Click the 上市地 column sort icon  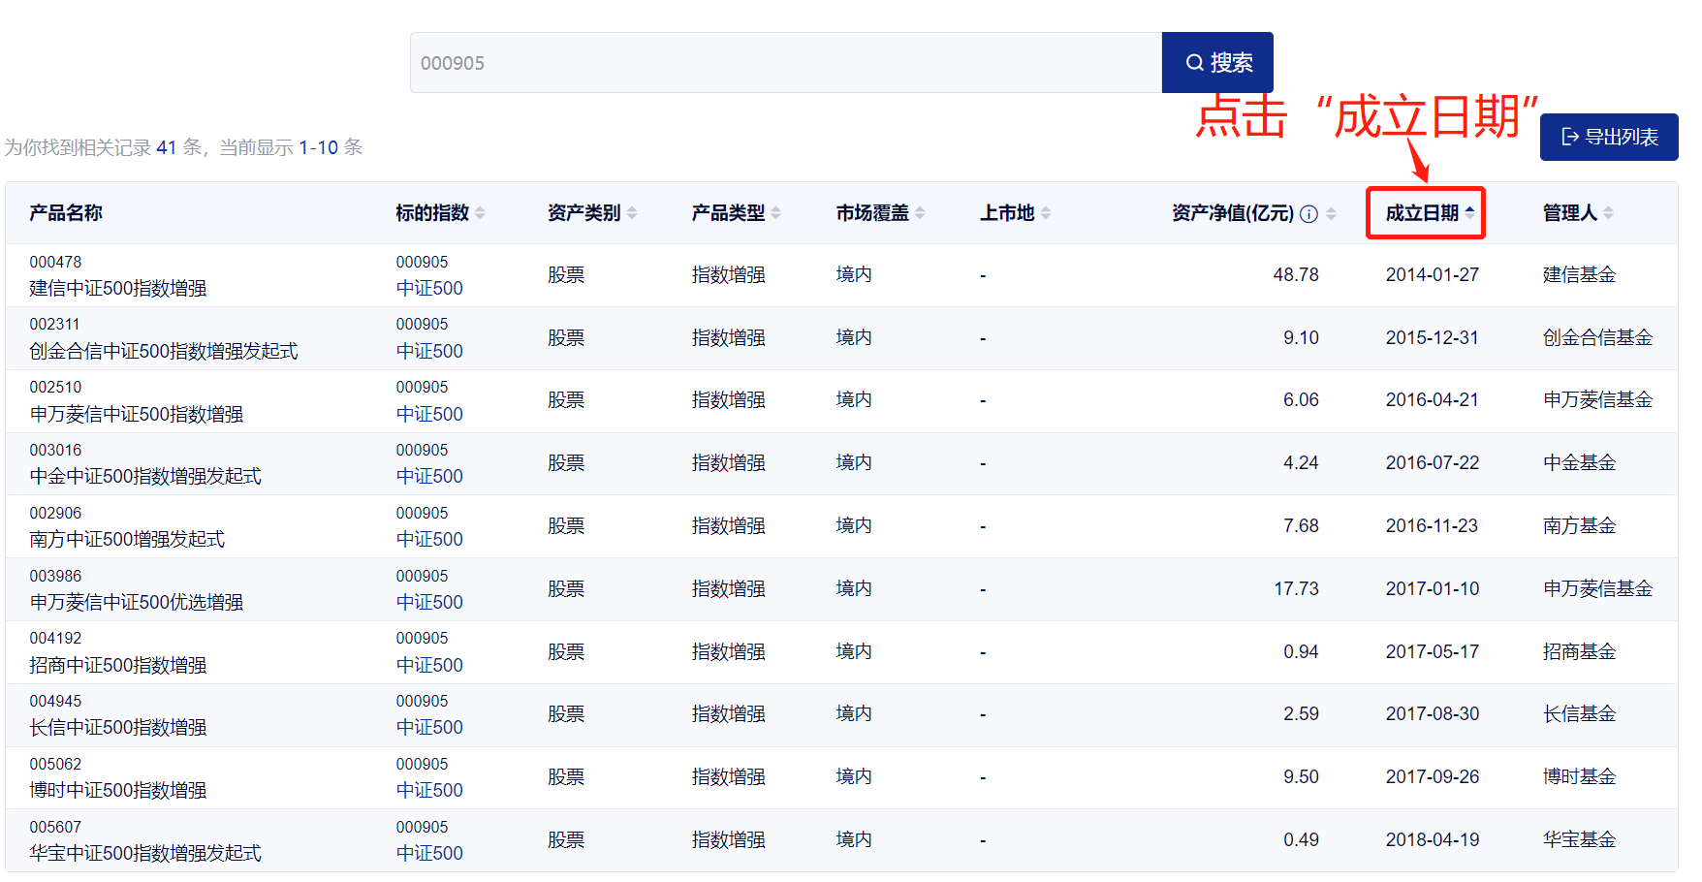pyautogui.click(x=1046, y=213)
